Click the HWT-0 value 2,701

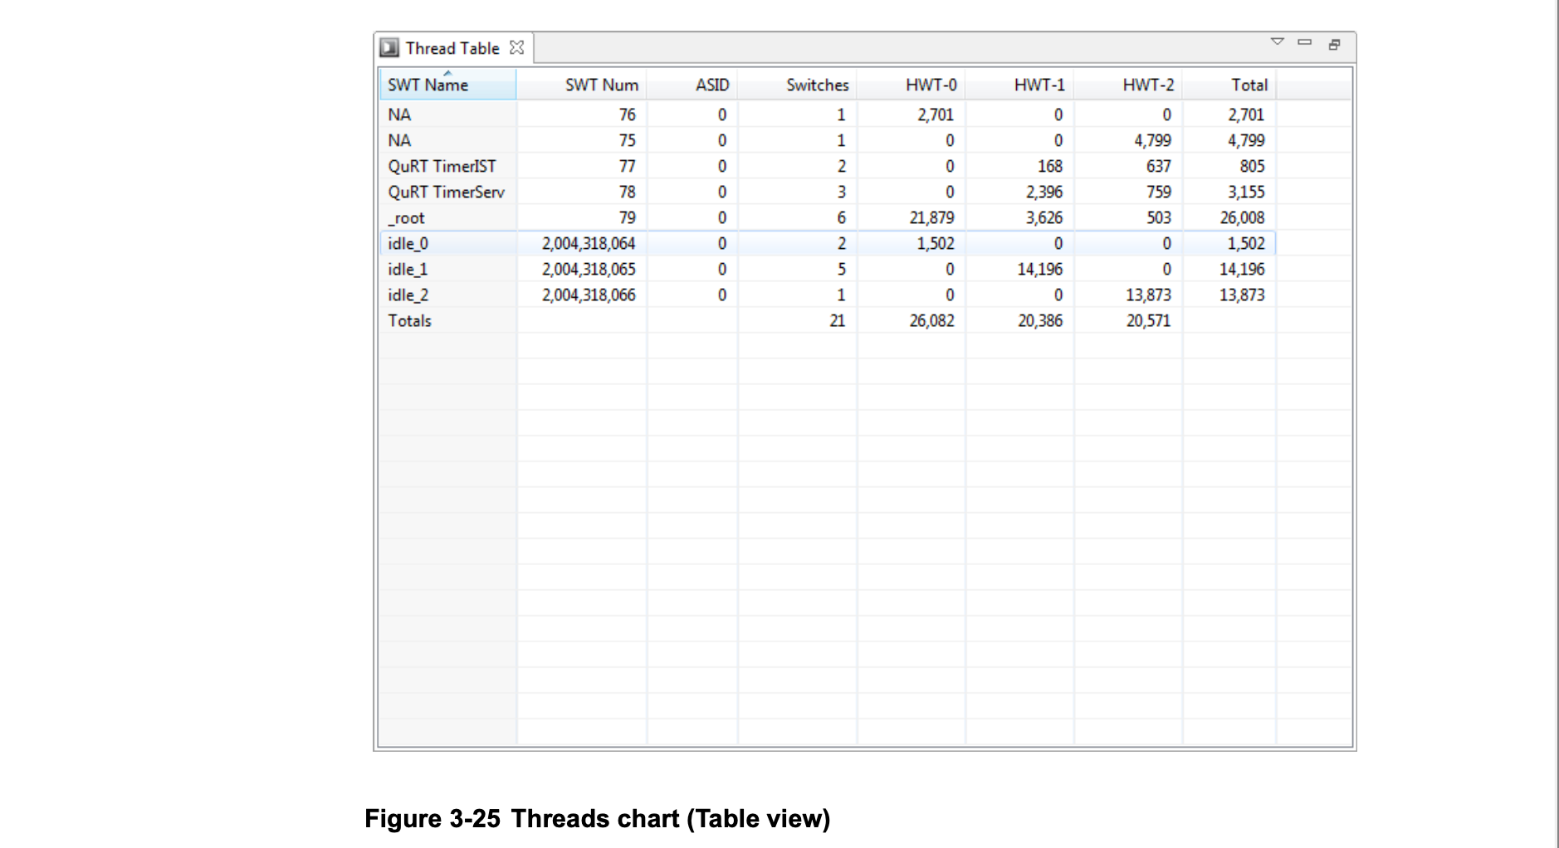pos(936,115)
